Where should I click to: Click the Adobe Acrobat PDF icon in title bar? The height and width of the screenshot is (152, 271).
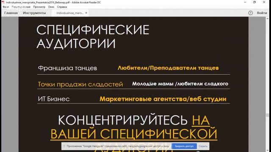(3, 3)
